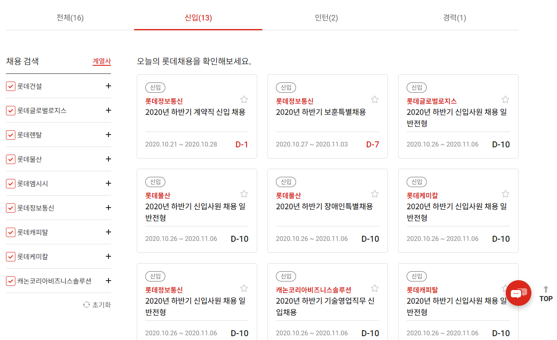Expand the 롯데엠시시 plus button

click(x=108, y=183)
